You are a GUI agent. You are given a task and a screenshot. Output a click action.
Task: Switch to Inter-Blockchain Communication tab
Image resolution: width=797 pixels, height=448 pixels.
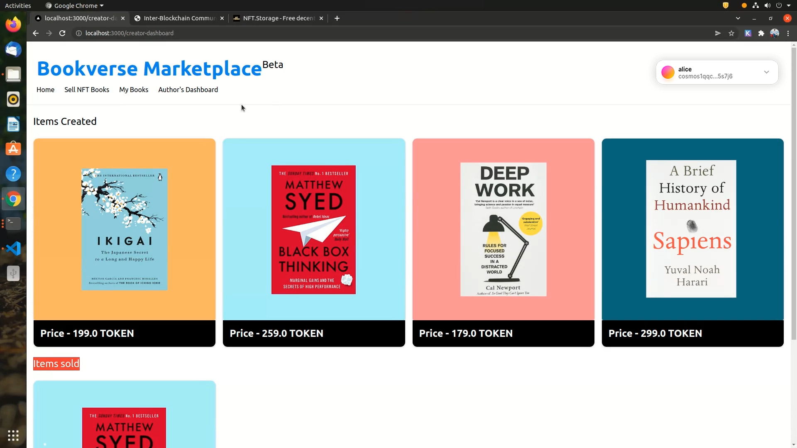coord(179,18)
